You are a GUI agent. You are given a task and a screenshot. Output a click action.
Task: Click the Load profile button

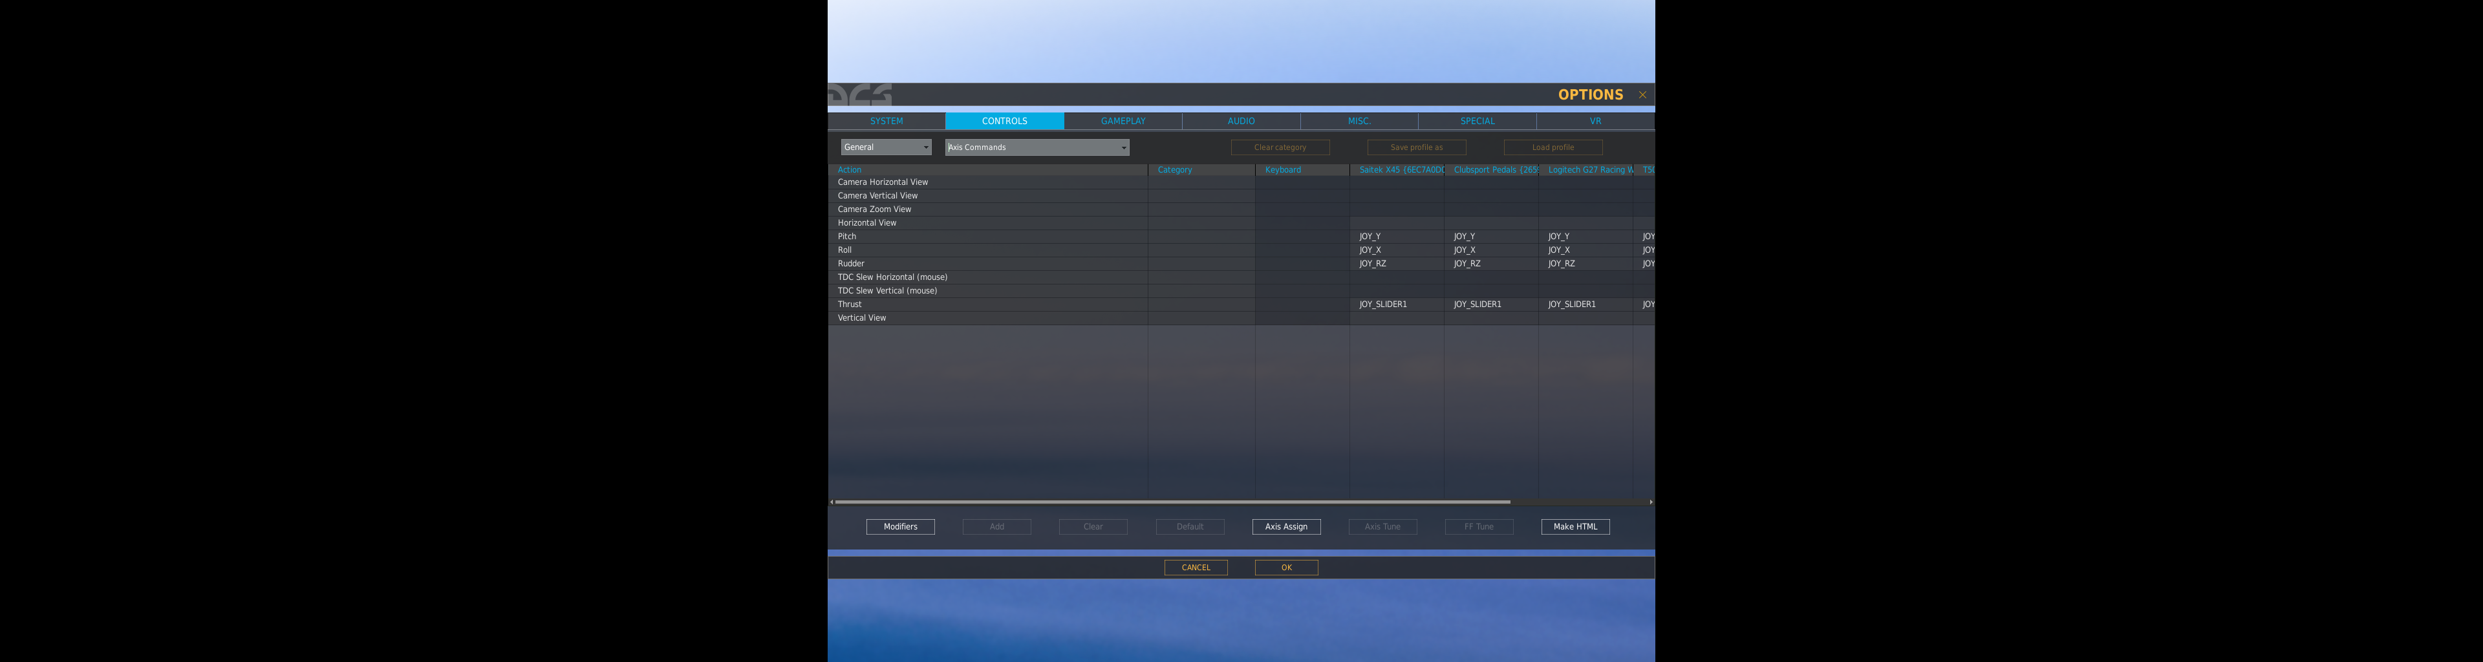pos(1553,147)
